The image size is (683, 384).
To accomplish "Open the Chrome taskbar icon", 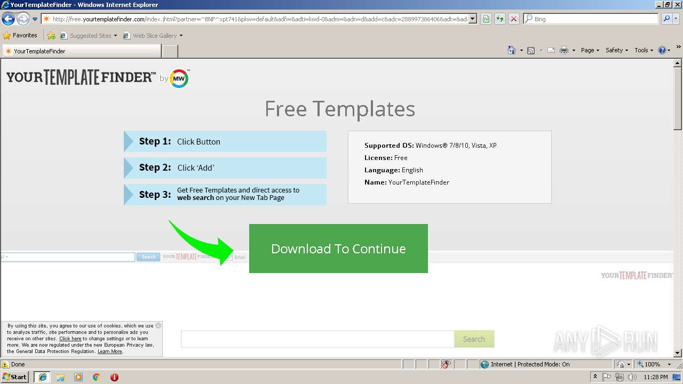I will [x=97, y=377].
